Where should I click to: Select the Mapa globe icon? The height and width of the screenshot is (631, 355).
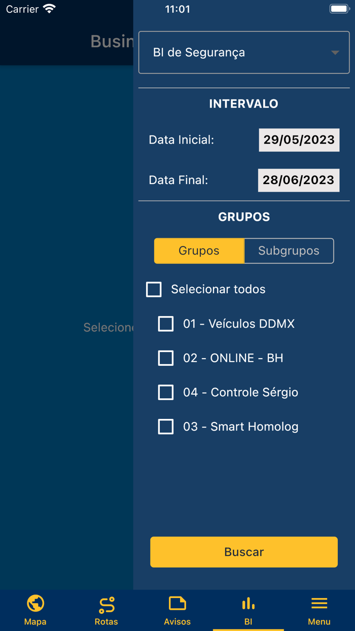pos(35,604)
